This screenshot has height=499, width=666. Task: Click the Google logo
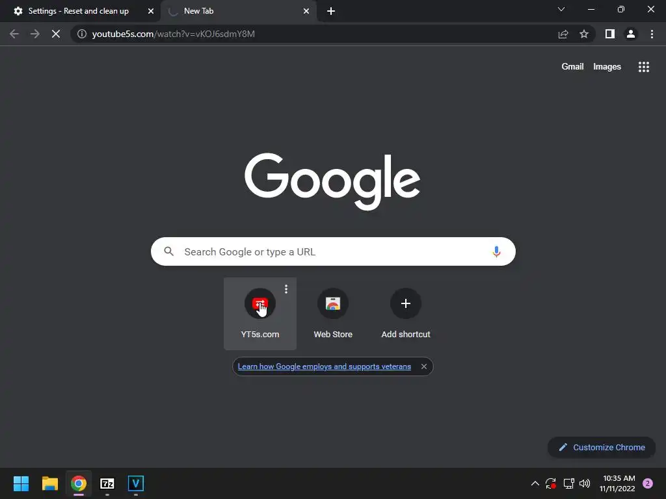pyautogui.click(x=332, y=181)
